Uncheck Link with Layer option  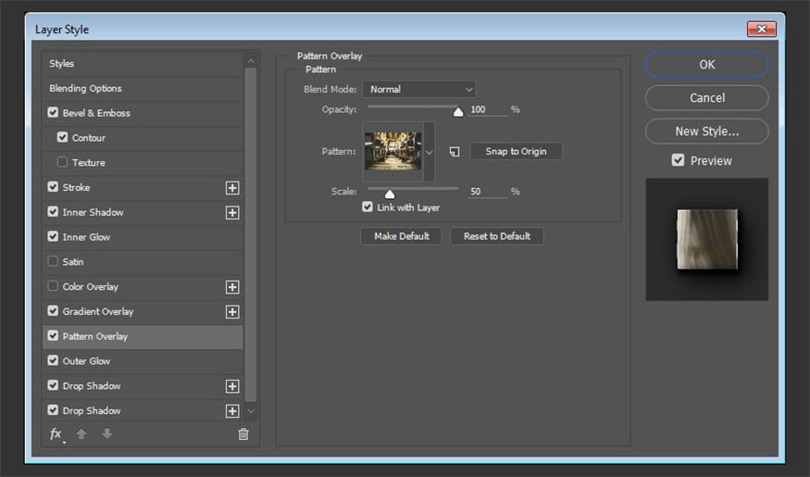click(x=368, y=207)
